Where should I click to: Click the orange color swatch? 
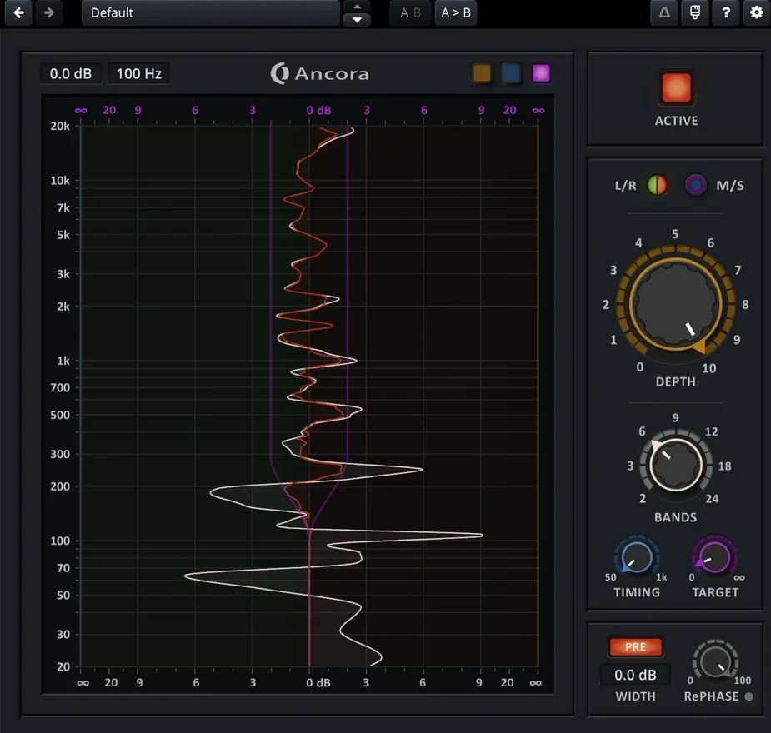(482, 73)
